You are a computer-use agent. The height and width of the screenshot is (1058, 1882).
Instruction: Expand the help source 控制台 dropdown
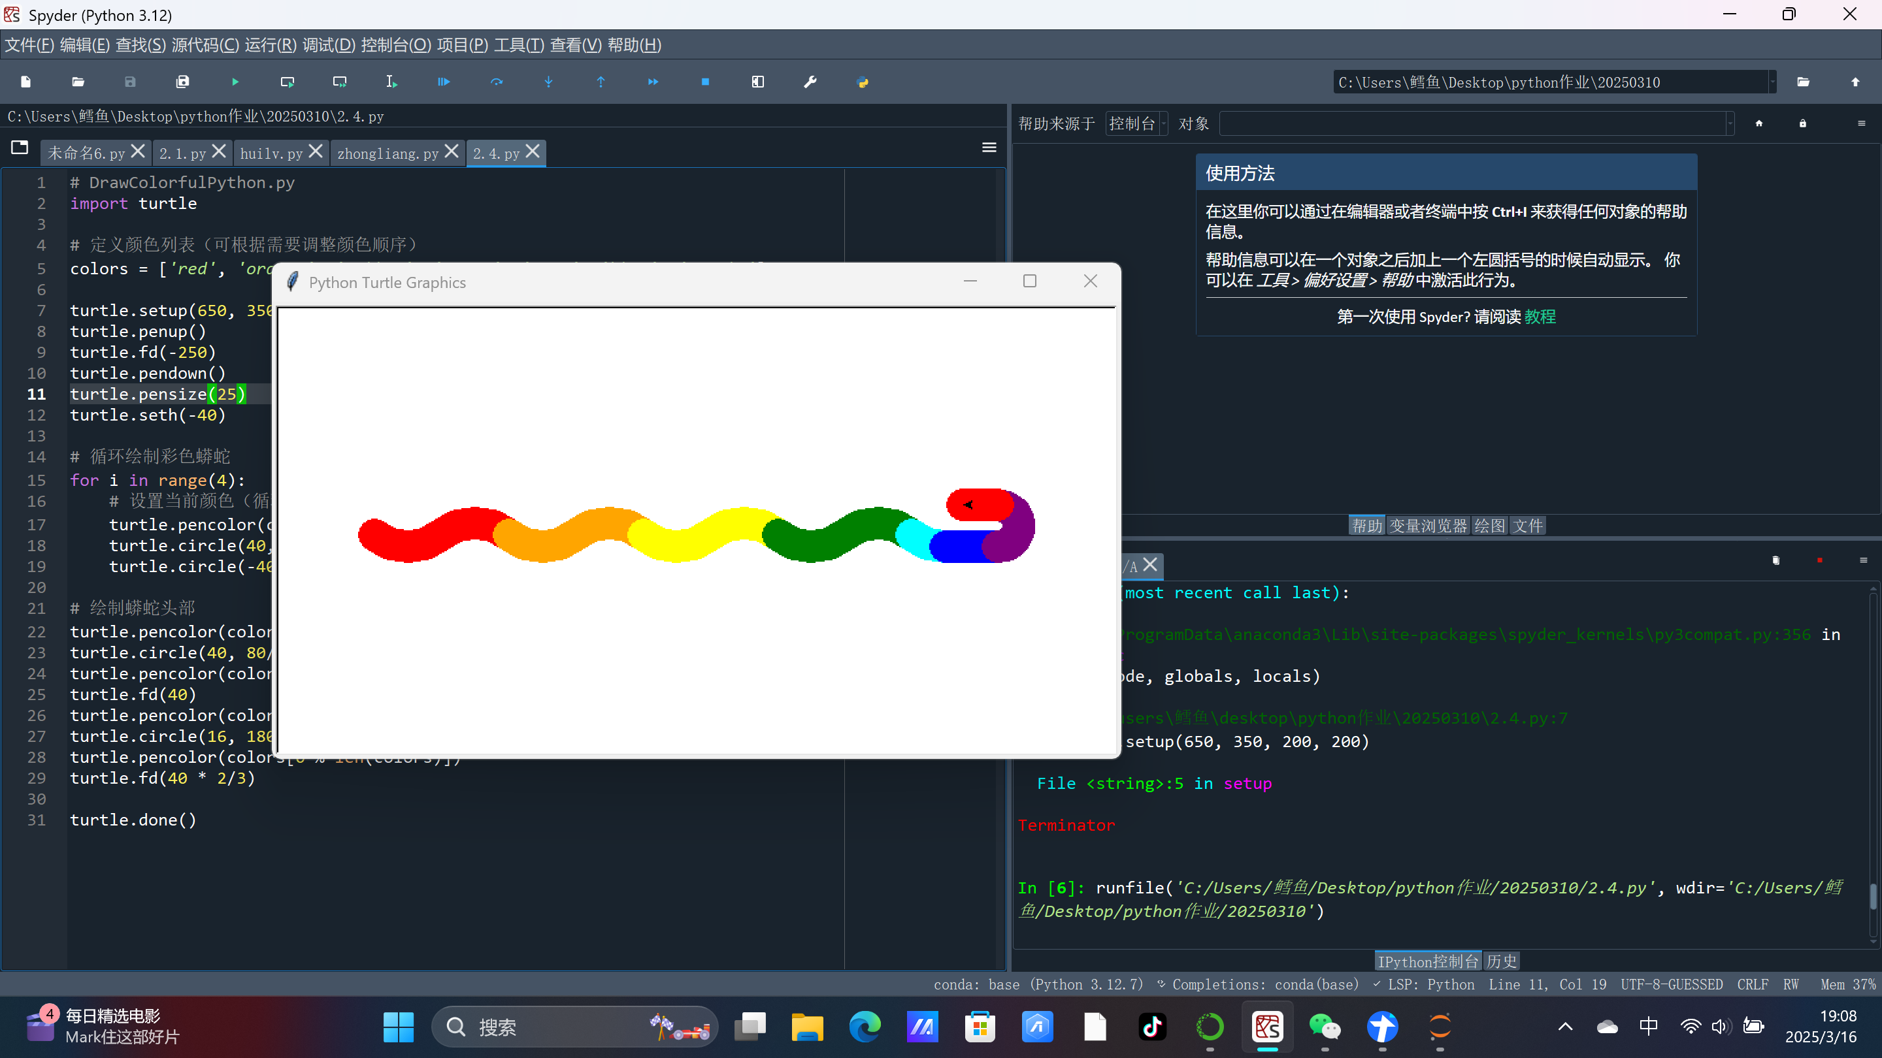pyautogui.click(x=1136, y=123)
